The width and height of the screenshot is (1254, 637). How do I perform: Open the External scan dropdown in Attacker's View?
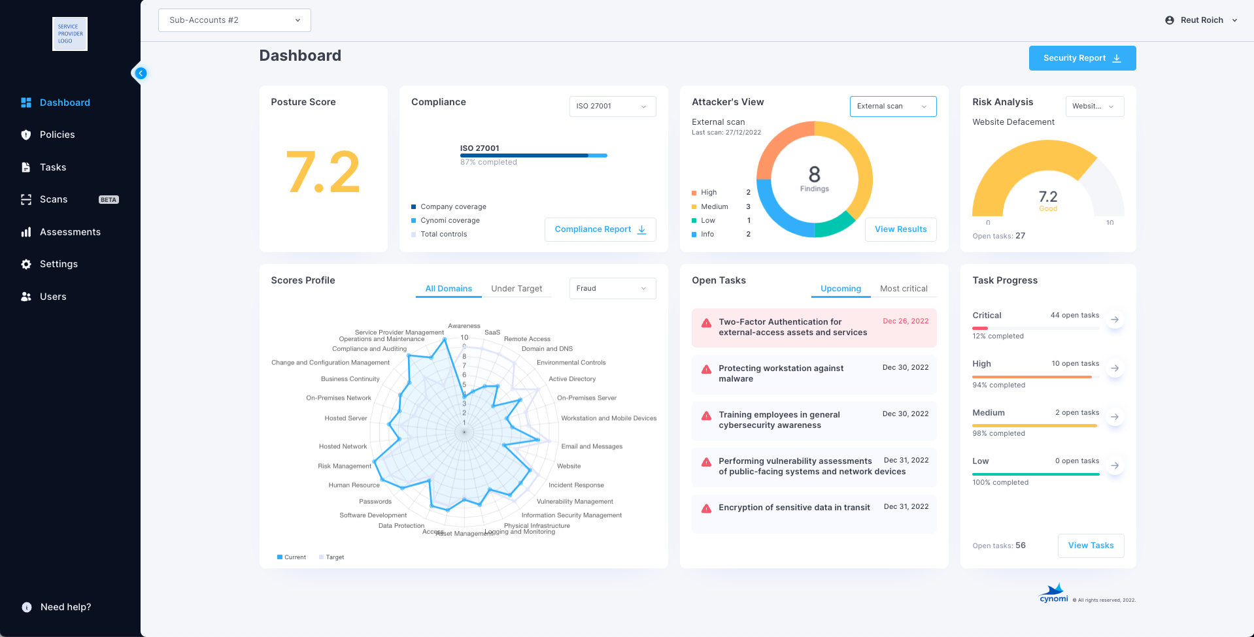tap(892, 106)
